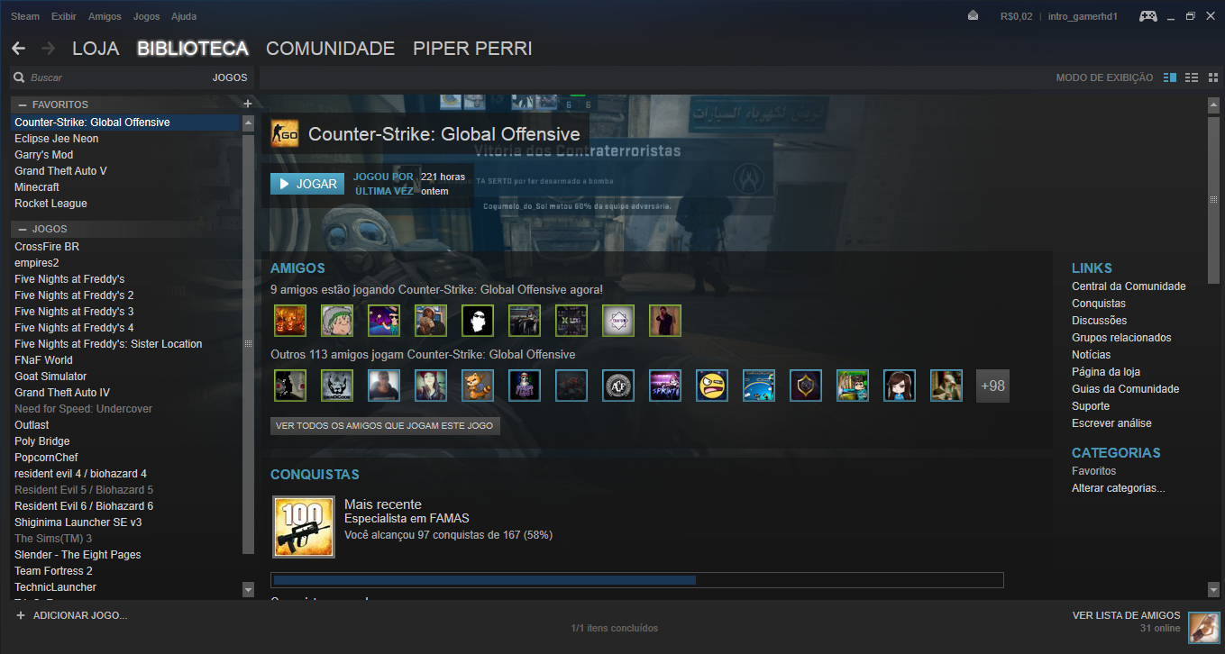The width and height of the screenshot is (1225, 654).
Task: Add a new category with plus icon
Action: 248,104
